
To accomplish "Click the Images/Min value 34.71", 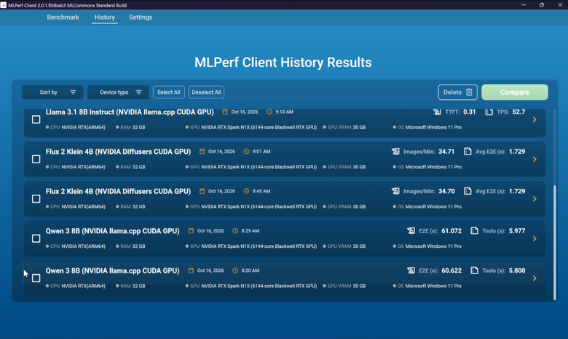I will pyautogui.click(x=446, y=152).
